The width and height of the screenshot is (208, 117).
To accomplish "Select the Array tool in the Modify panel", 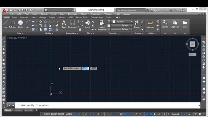I will 50,29.
